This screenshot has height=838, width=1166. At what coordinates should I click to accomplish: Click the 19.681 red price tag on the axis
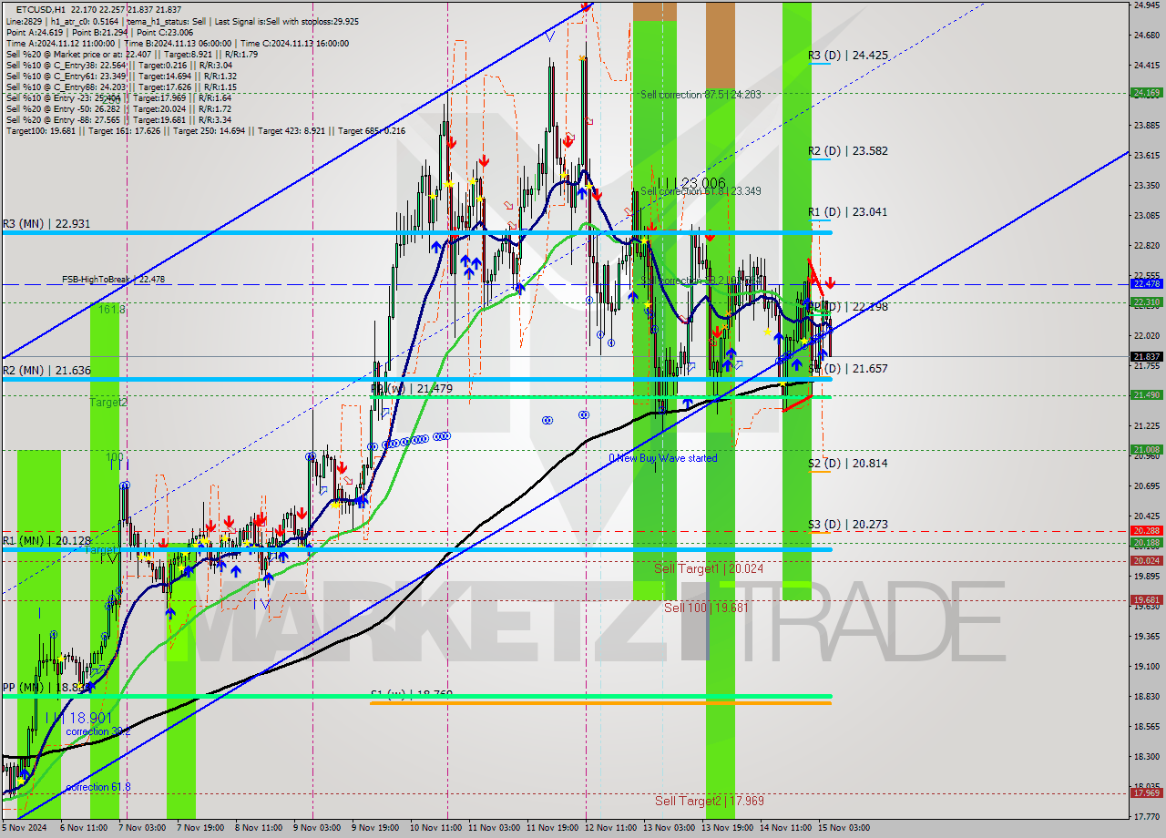[1146, 599]
